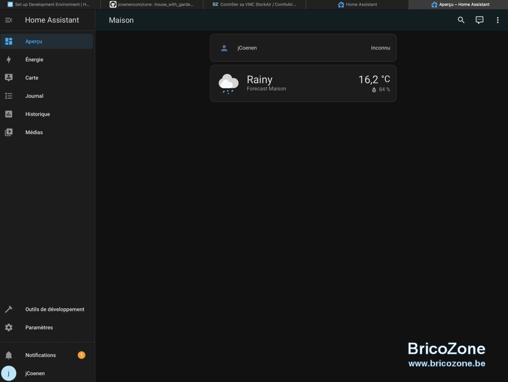Screen dimensions: 508x382
Task: Open Outils de développement
Action: coord(47,309)
